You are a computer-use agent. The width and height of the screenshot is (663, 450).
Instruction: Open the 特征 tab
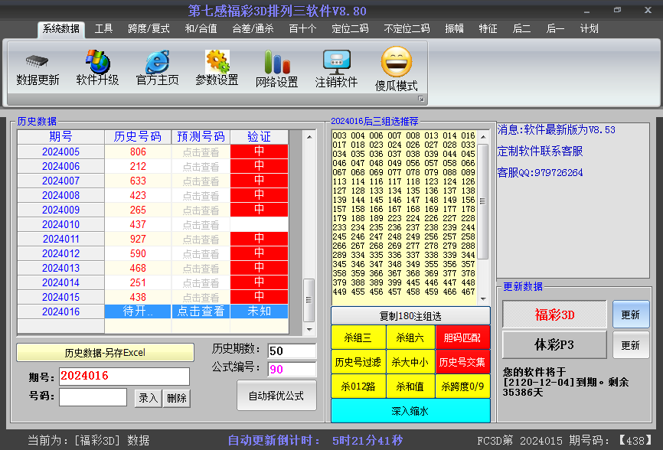point(488,29)
